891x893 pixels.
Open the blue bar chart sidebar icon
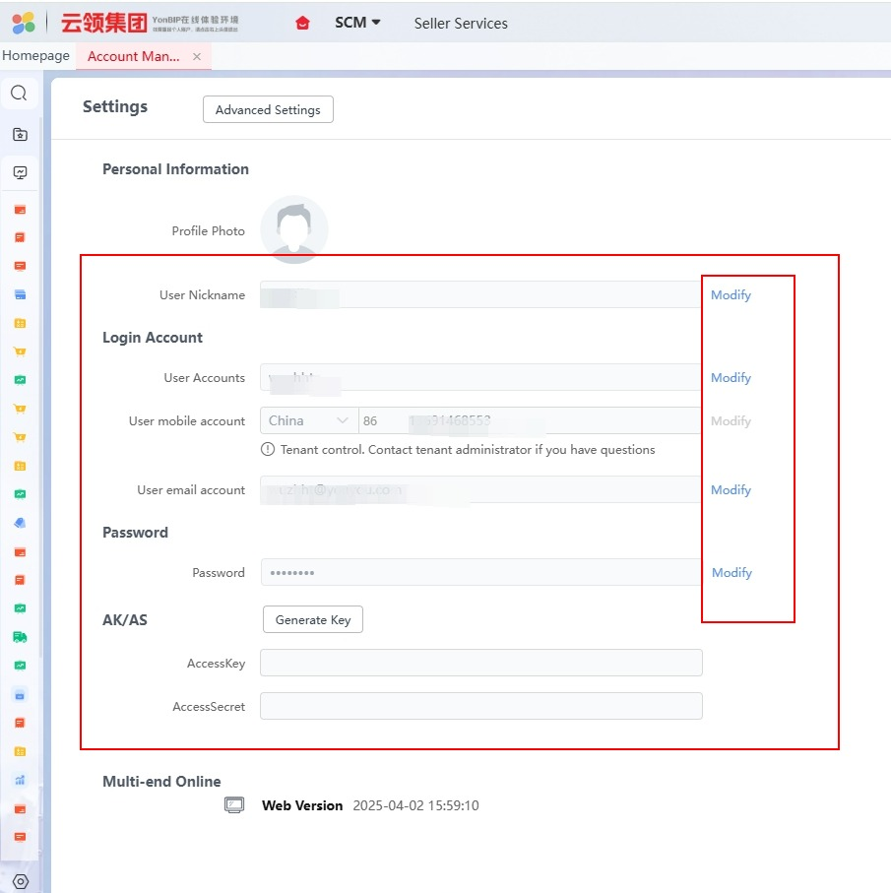click(x=20, y=780)
